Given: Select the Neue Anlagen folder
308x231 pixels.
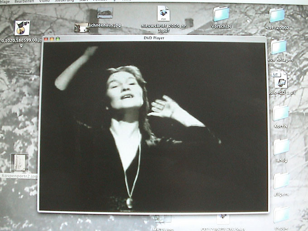Looking at the screenshot, I should pyautogui.click(x=279, y=47).
